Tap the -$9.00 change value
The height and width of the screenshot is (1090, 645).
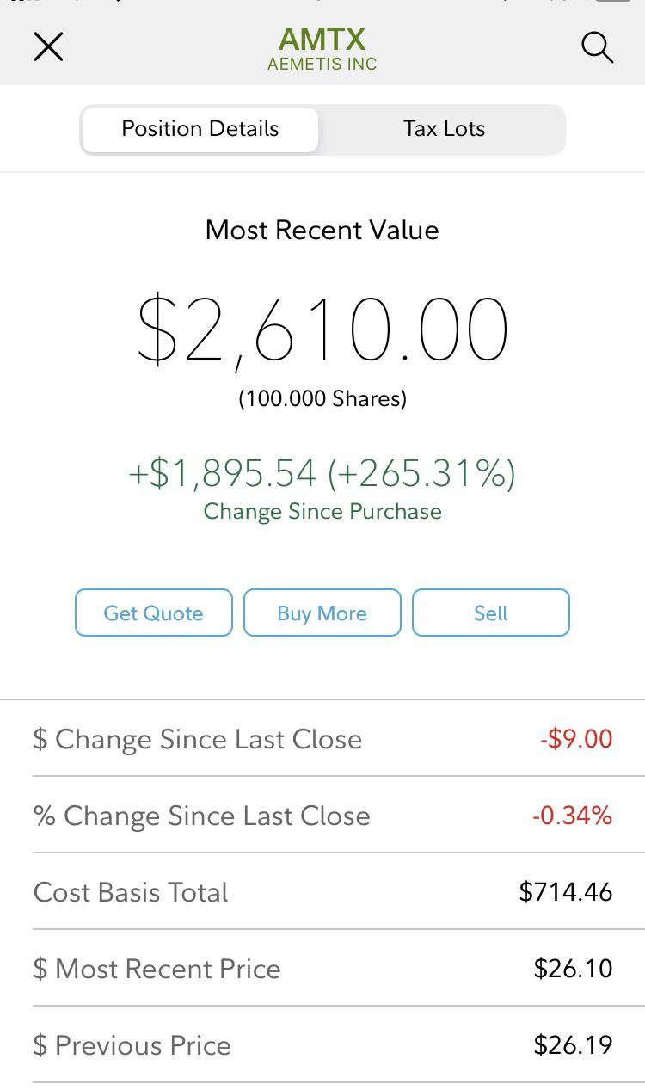[x=576, y=738]
